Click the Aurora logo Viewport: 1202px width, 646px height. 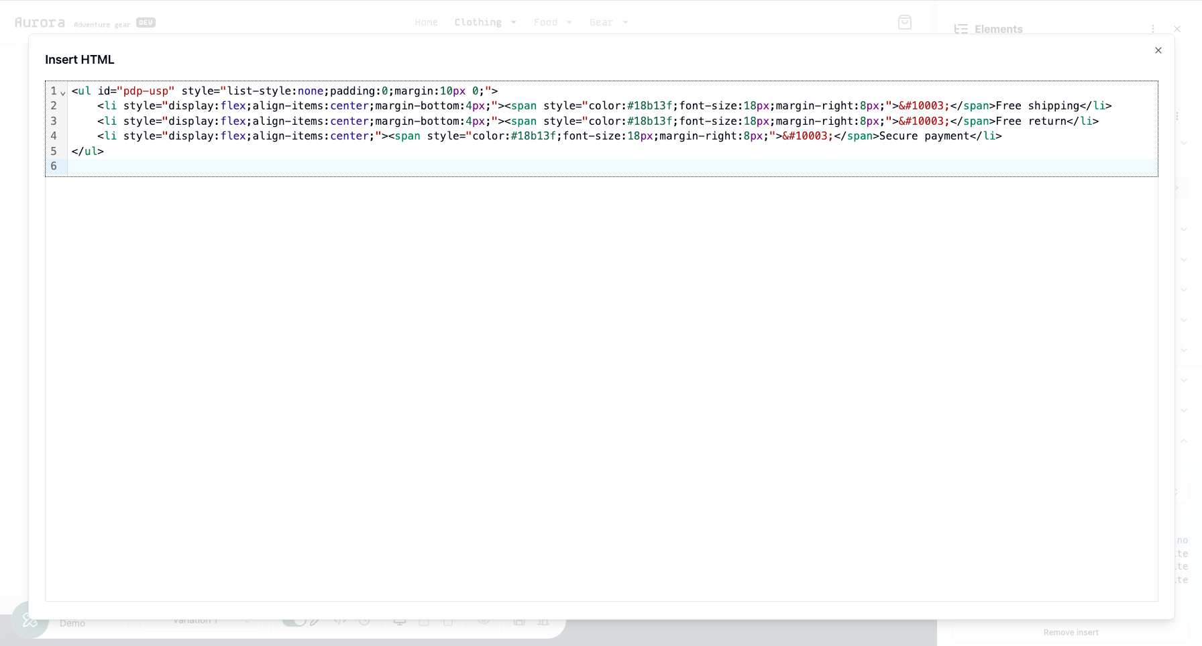(x=40, y=22)
